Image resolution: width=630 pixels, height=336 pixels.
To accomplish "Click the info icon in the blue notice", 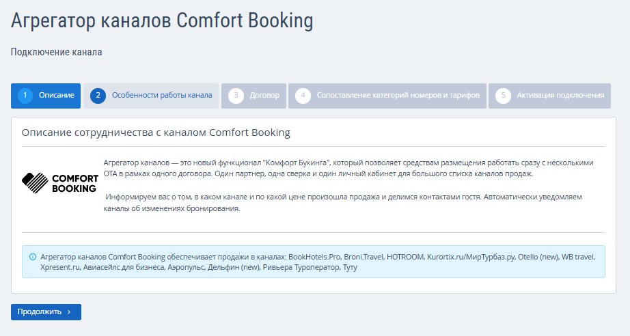I will coord(33,257).
